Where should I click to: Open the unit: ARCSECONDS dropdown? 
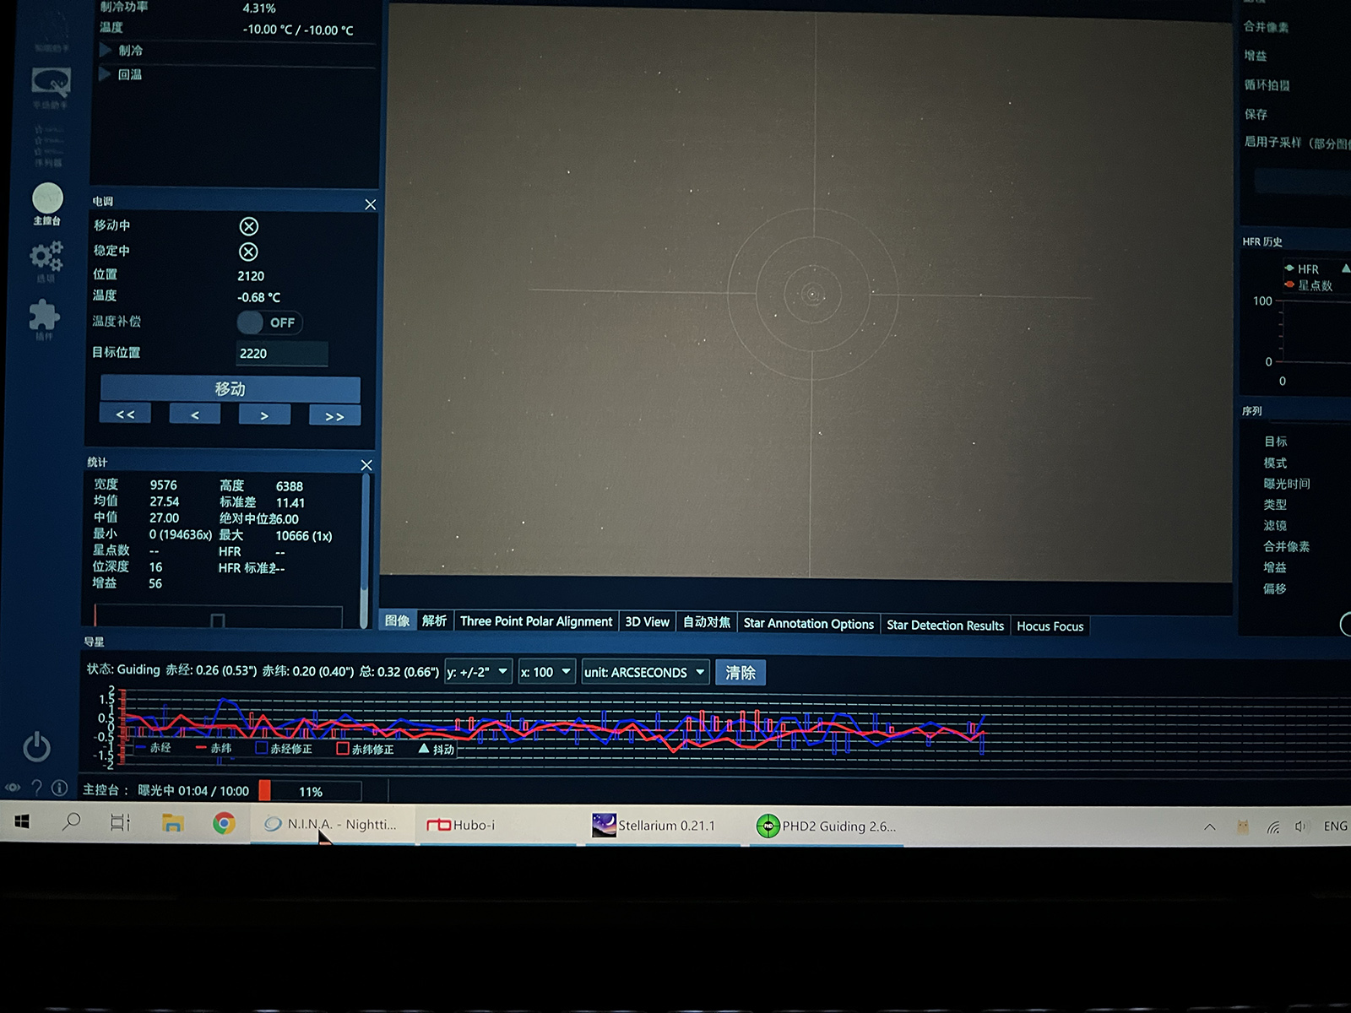pyautogui.click(x=644, y=672)
